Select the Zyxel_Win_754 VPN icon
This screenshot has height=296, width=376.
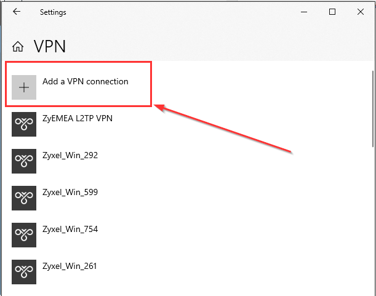tap(24, 235)
